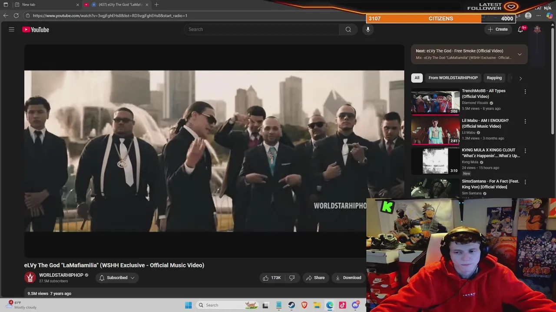Viewport: 556px width, 312px height.
Task: Start voice search with the microphone
Action: pos(368,29)
